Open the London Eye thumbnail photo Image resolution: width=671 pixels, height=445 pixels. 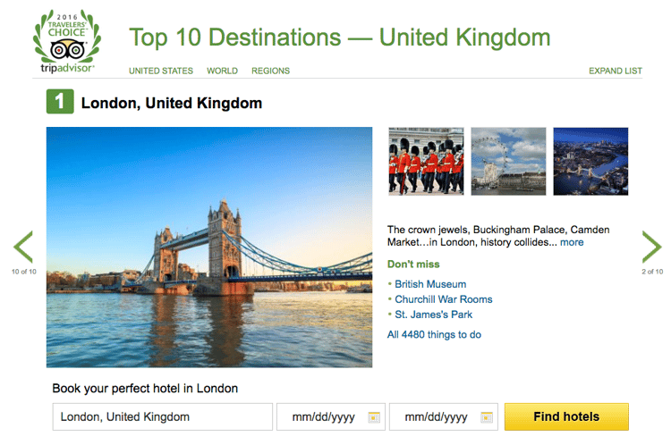[508, 161]
